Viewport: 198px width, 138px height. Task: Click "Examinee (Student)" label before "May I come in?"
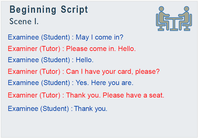(x=39, y=37)
